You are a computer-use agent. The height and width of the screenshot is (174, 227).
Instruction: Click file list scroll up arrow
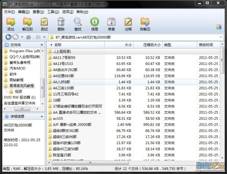pyautogui.click(x=222, y=44)
